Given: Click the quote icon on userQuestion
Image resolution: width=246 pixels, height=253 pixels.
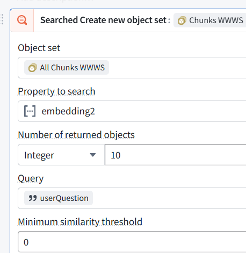Looking at the screenshot, I should [x=33, y=198].
